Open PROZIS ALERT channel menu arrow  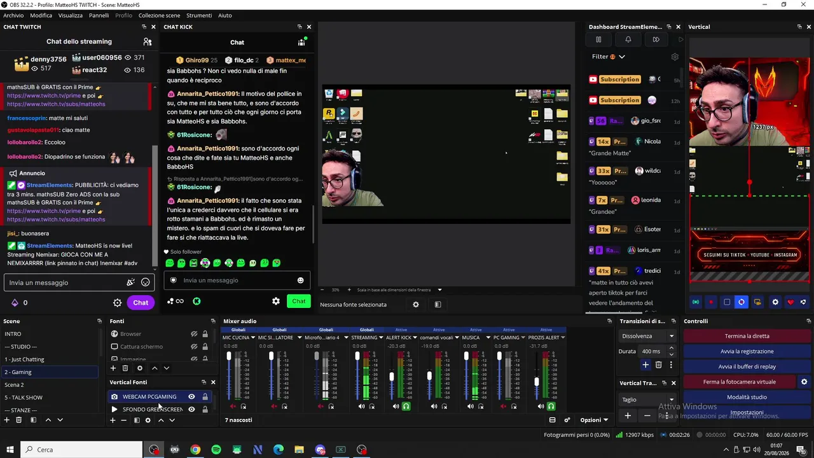point(563,338)
